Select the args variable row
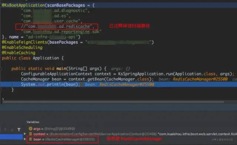The width and height of the screenshot is (237, 145). tap(52, 129)
